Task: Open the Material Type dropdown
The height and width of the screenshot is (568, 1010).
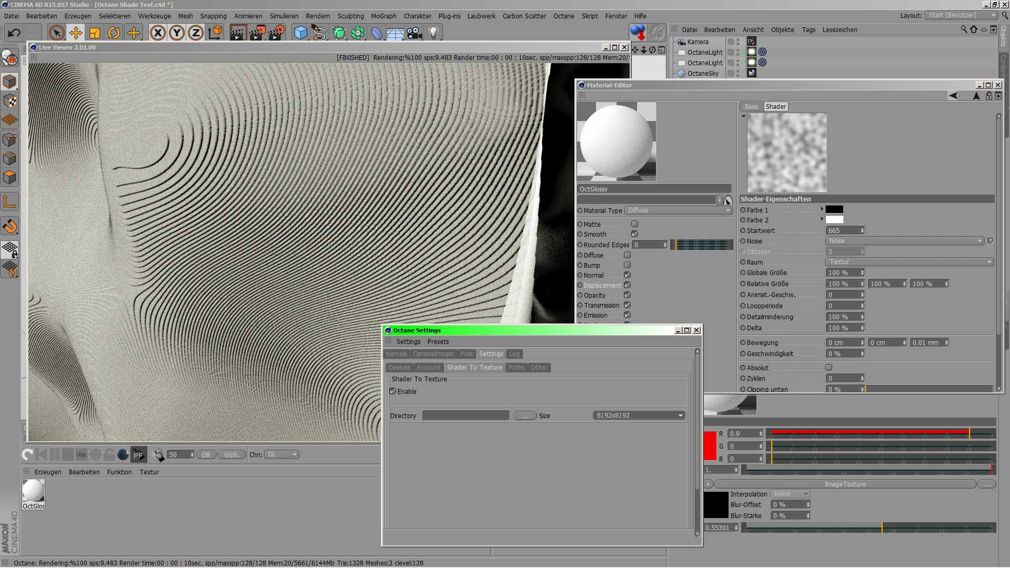Action: tap(679, 210)
